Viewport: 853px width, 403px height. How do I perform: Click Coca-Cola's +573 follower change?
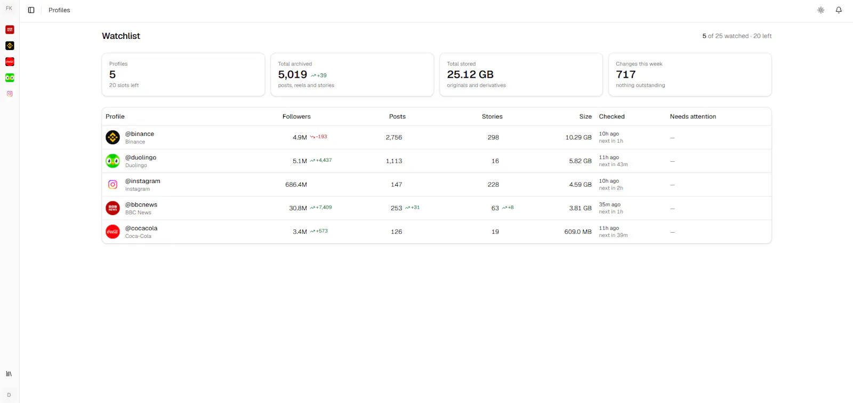pos(319,231)
